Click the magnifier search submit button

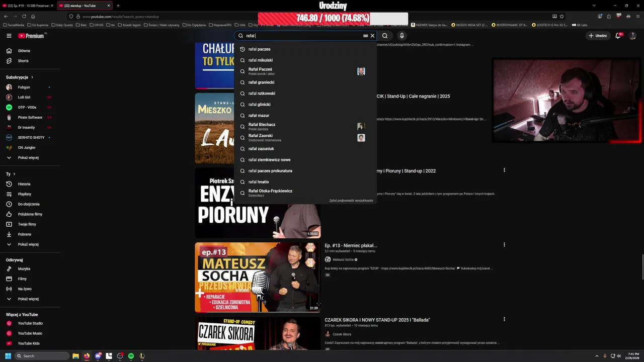385,36
